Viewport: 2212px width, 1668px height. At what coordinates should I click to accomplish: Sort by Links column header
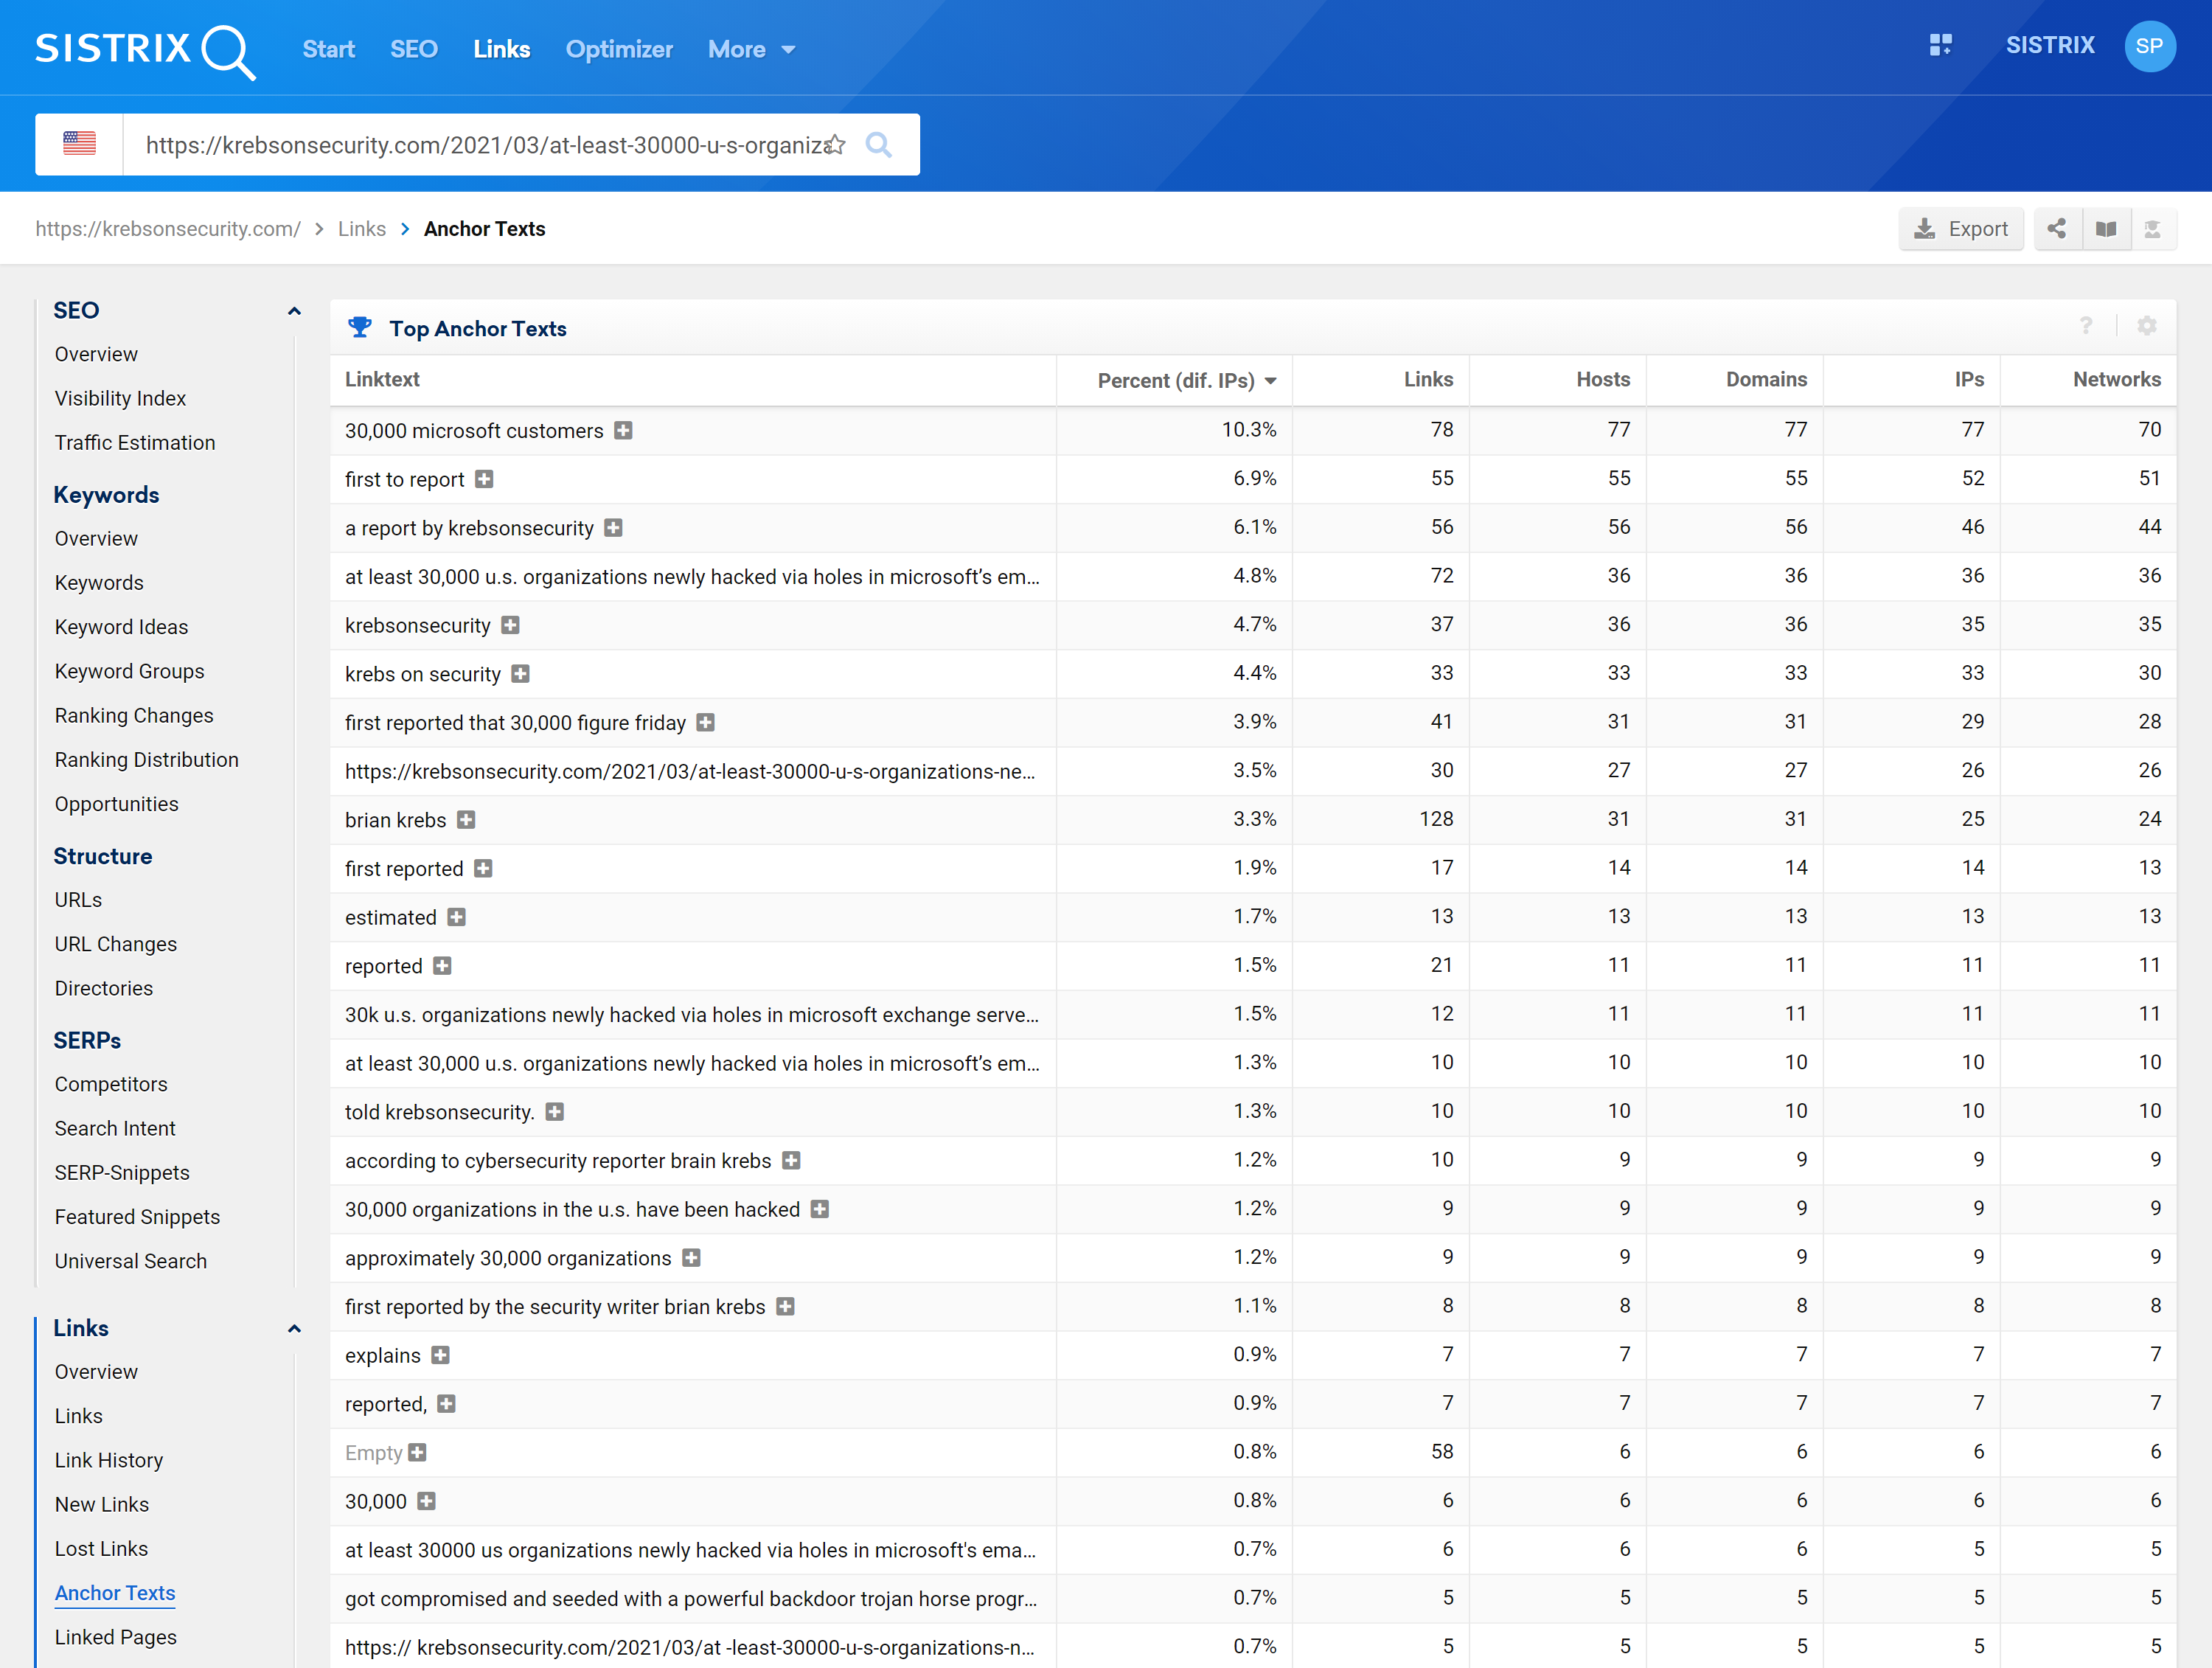[1428, 379]
